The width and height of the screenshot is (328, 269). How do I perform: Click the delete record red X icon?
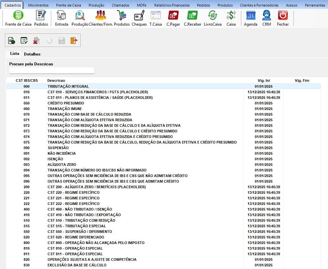pos(36,40)
